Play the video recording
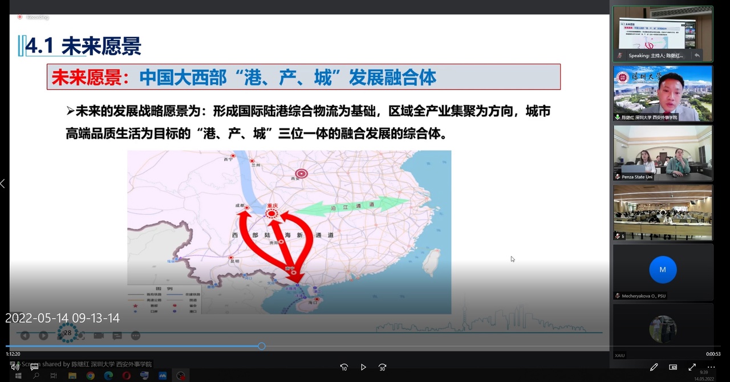The width and height of the screenshot is (730, 382). (x=363, y=367)
